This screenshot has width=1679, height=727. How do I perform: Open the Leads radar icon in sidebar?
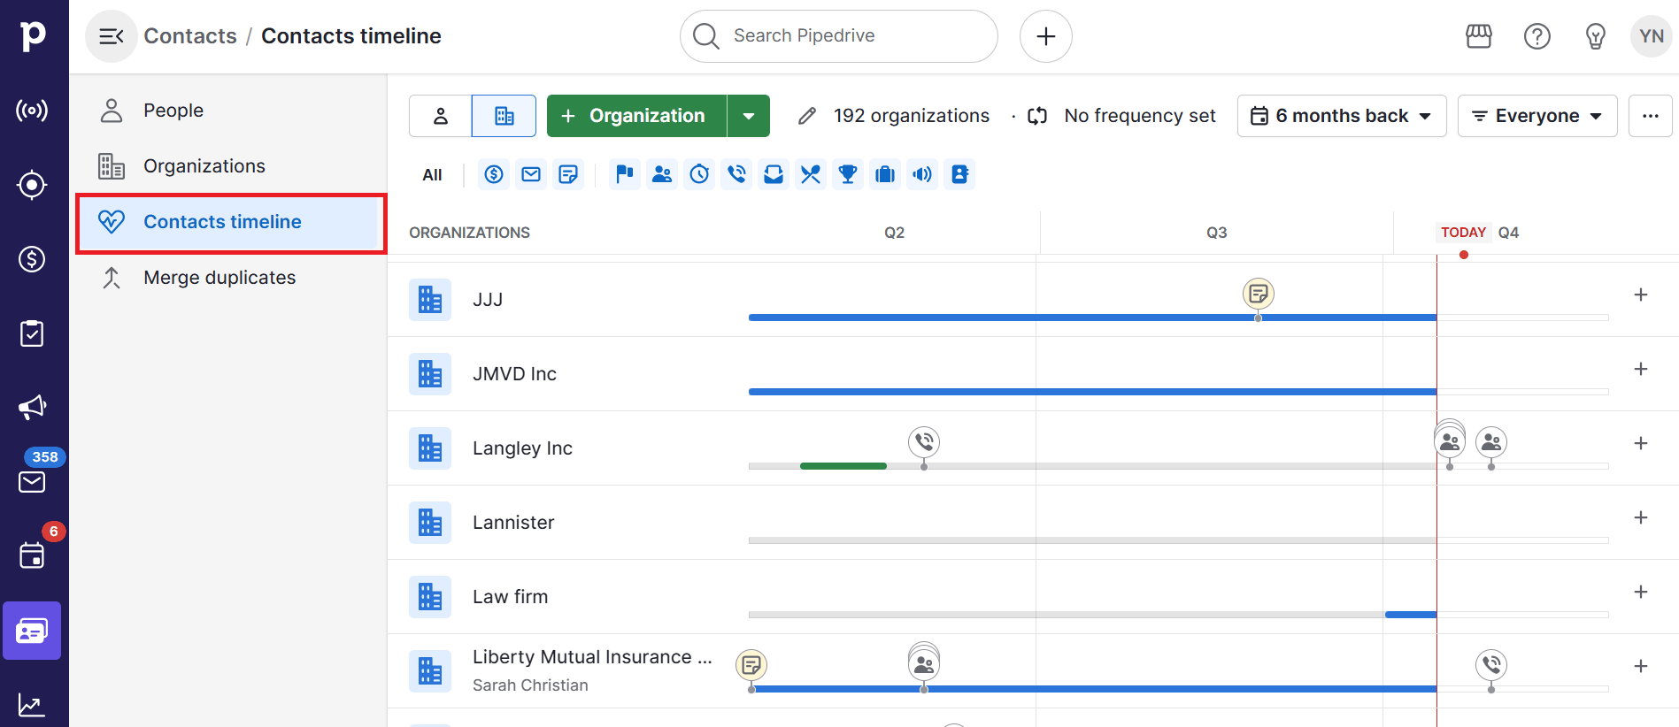[32, 111]
